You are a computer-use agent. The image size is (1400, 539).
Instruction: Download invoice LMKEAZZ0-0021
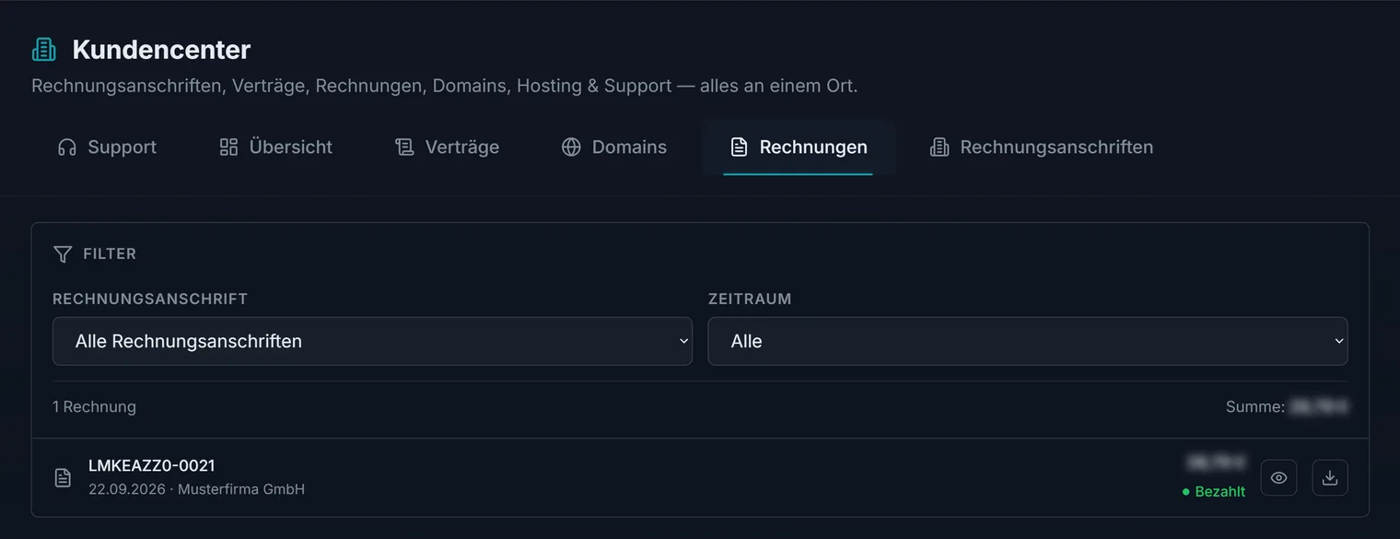[x=1330, y=477]
